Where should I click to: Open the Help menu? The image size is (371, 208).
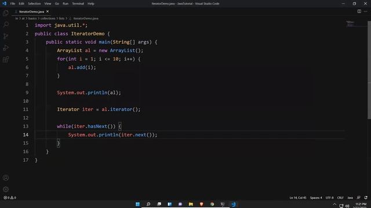(91, 3)
